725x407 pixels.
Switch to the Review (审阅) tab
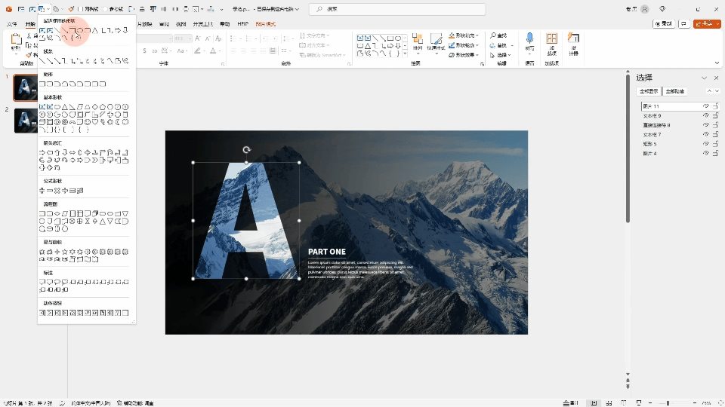164,24
